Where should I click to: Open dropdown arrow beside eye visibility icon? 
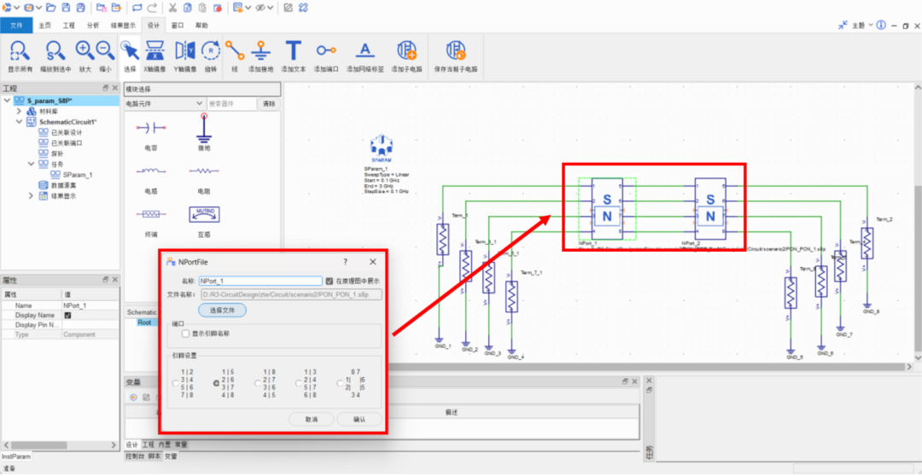tap(271, 8)
